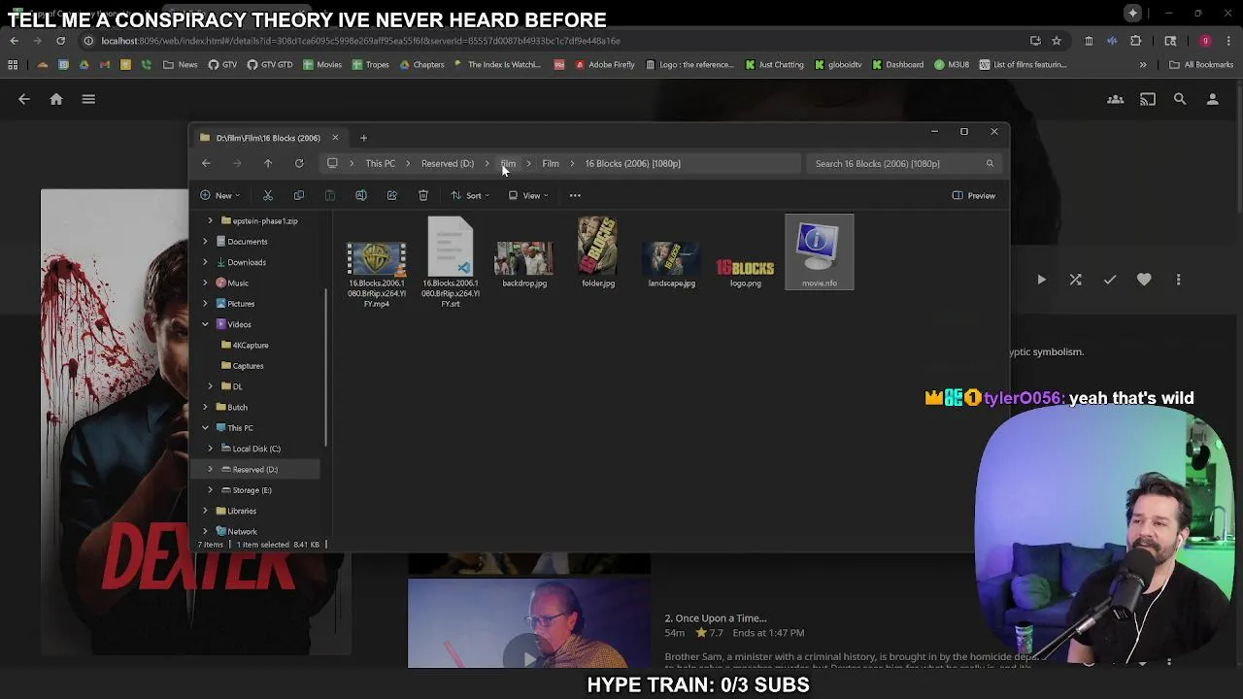
Task: Open the Movies browser bookmark
Action: pyautogui.click(x=322, y=65)
